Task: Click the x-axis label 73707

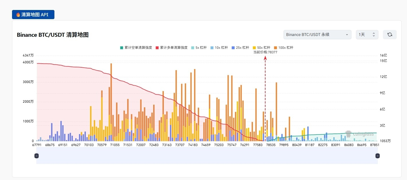Action: [180, 145]
